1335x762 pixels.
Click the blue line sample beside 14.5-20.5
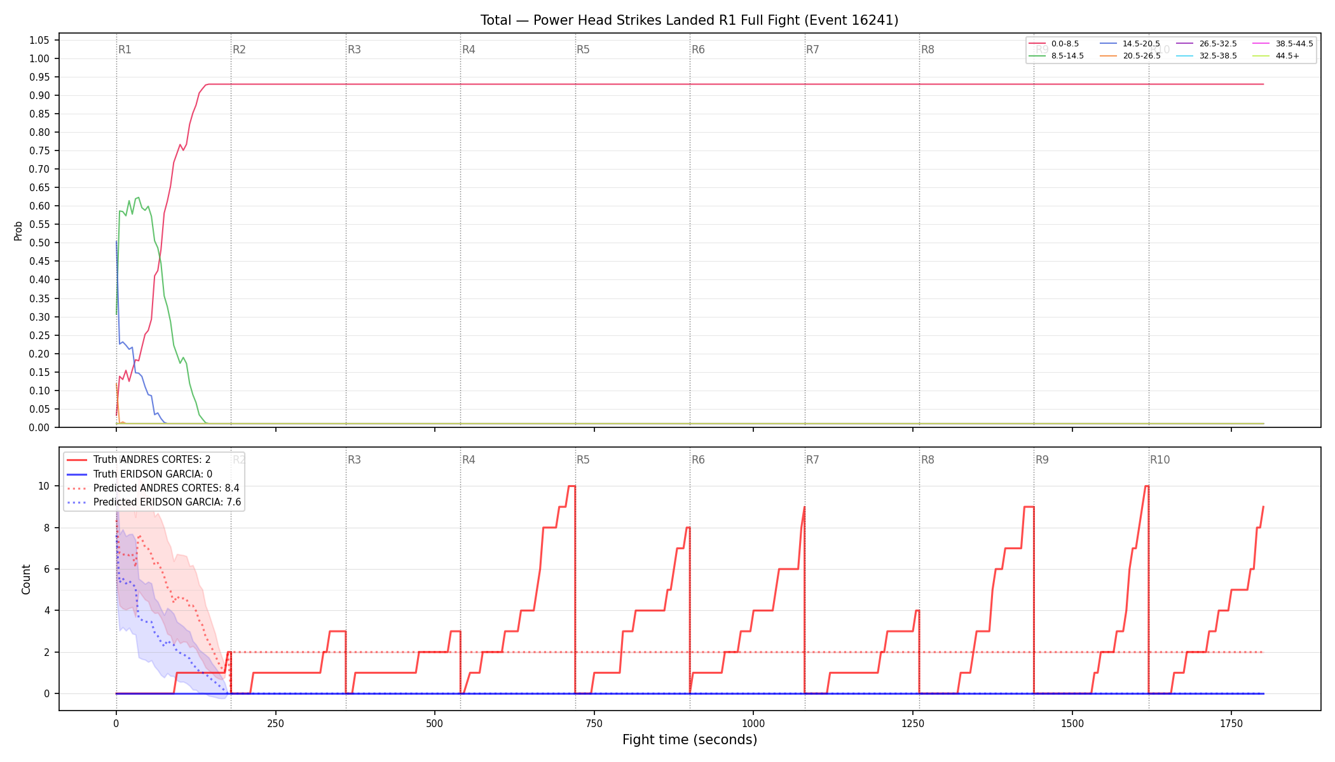coord(1109,44)
